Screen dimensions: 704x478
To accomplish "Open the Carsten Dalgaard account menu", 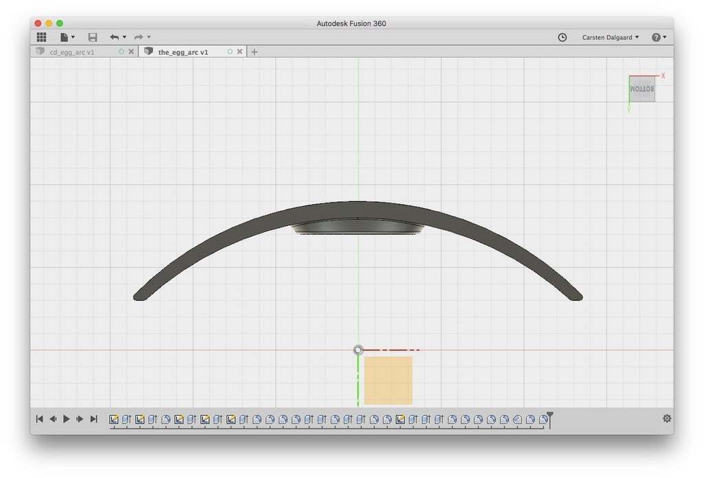I will (x=610, y=37).
